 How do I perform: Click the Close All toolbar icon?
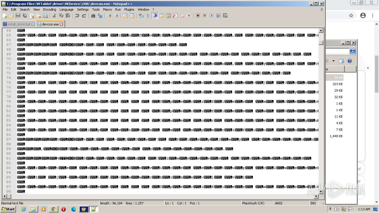click(38, 16)
